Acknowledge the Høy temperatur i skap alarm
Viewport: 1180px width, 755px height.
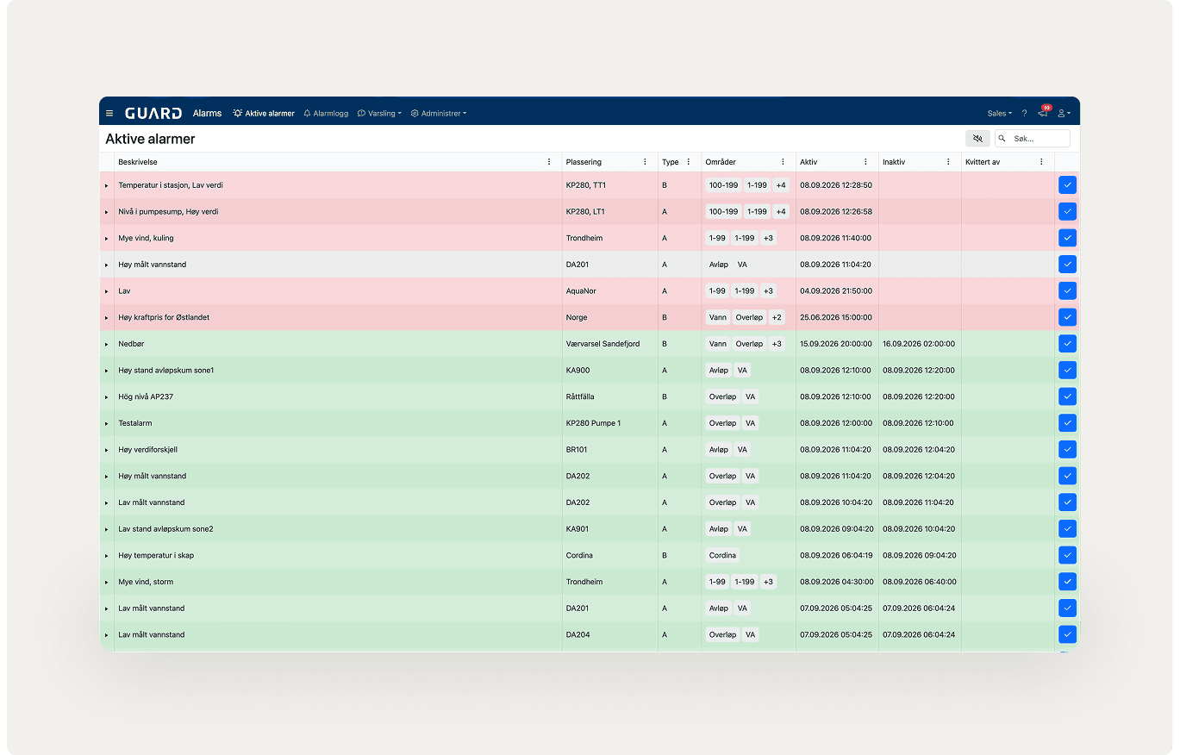[1067, 555]
